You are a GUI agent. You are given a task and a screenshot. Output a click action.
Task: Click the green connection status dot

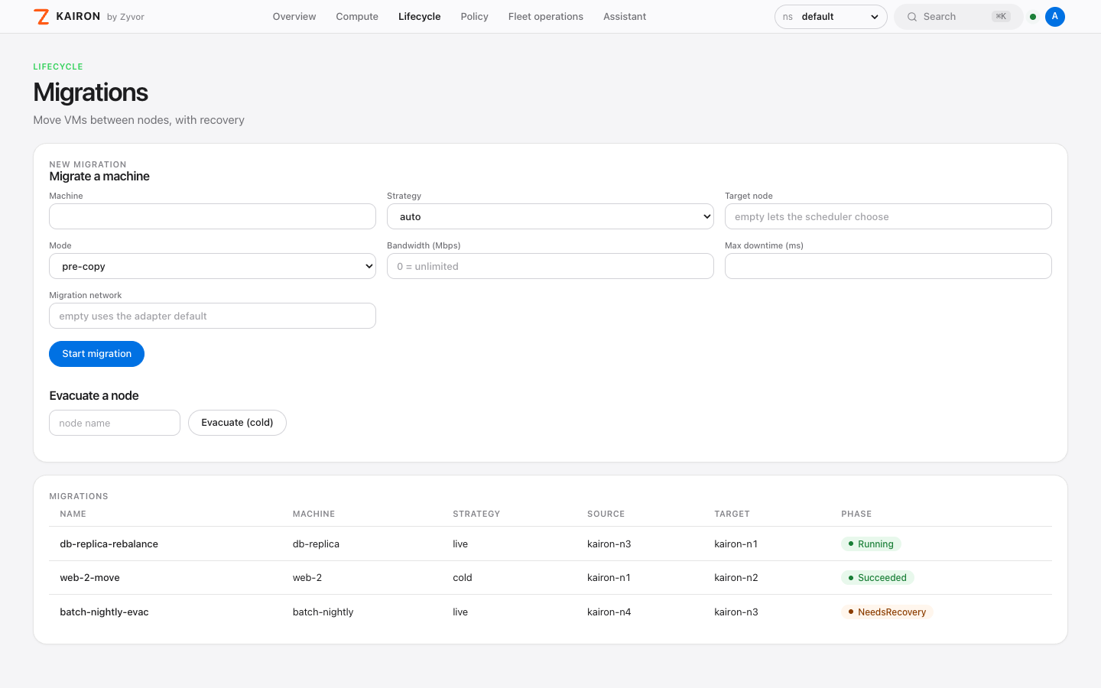tap(1033, 17)
